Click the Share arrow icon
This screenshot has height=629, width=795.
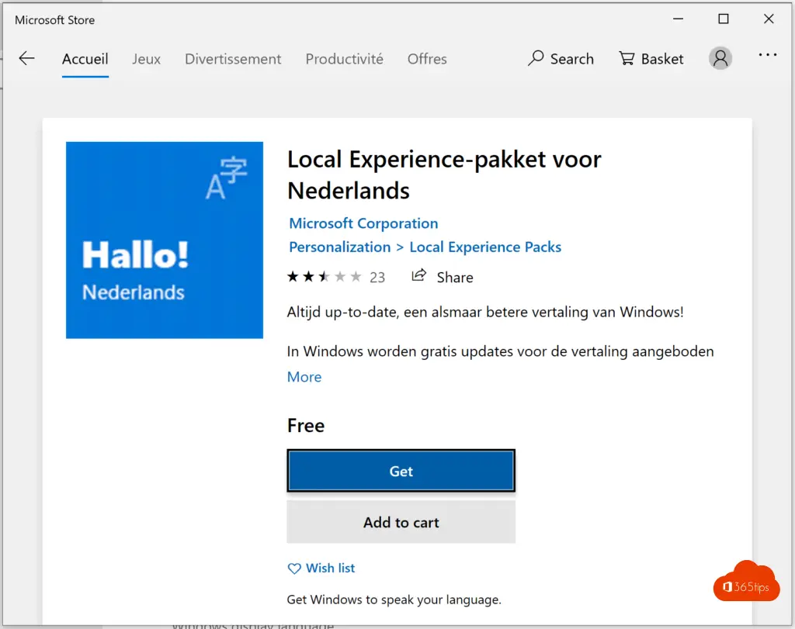(419, 276)
